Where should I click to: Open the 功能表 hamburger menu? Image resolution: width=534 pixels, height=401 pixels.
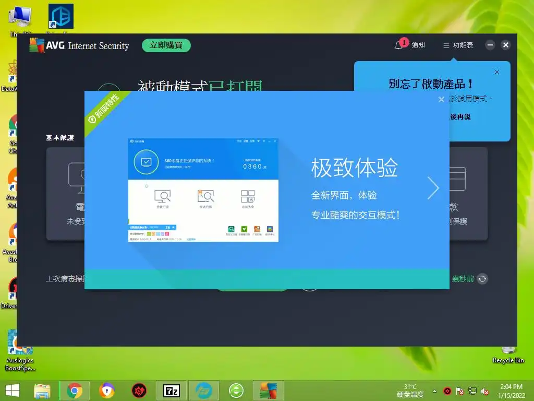(458, 45)
